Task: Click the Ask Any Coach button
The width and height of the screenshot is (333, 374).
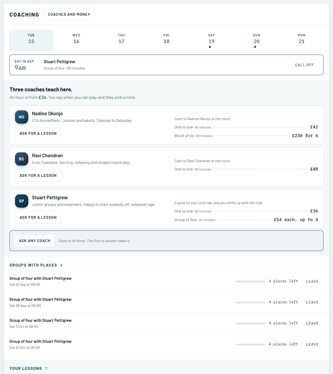Action: [x=35, y=241]
